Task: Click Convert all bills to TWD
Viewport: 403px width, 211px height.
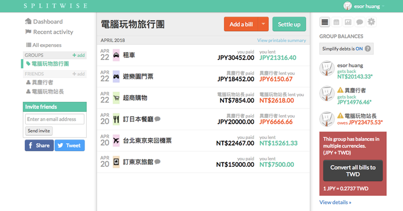Action: (x=353, y=171)
